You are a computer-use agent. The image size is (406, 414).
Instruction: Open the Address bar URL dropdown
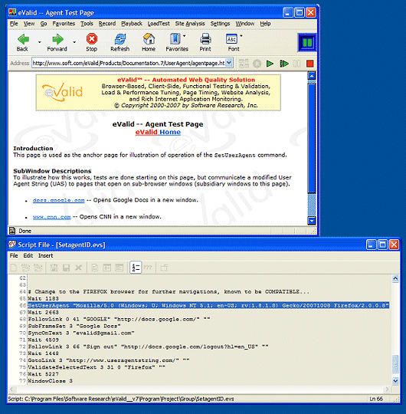(229, 63)
